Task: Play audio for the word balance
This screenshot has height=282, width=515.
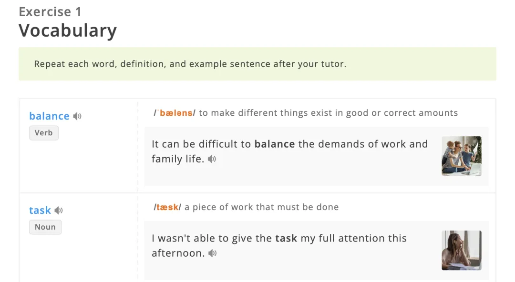Action: pyautogui.click(x=77, y=116)
